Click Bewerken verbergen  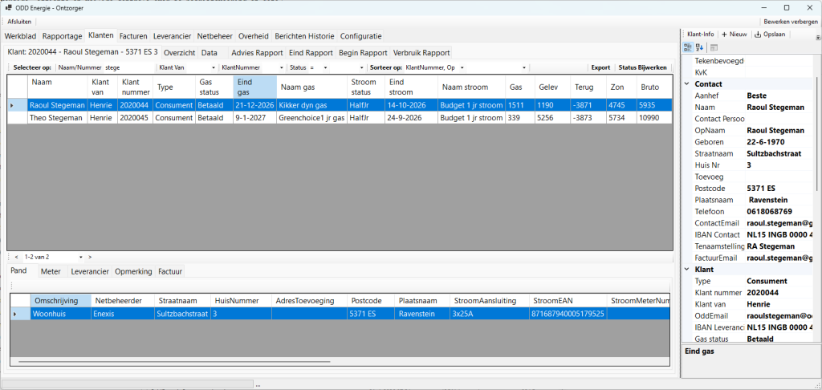click(x=791, y=22)
